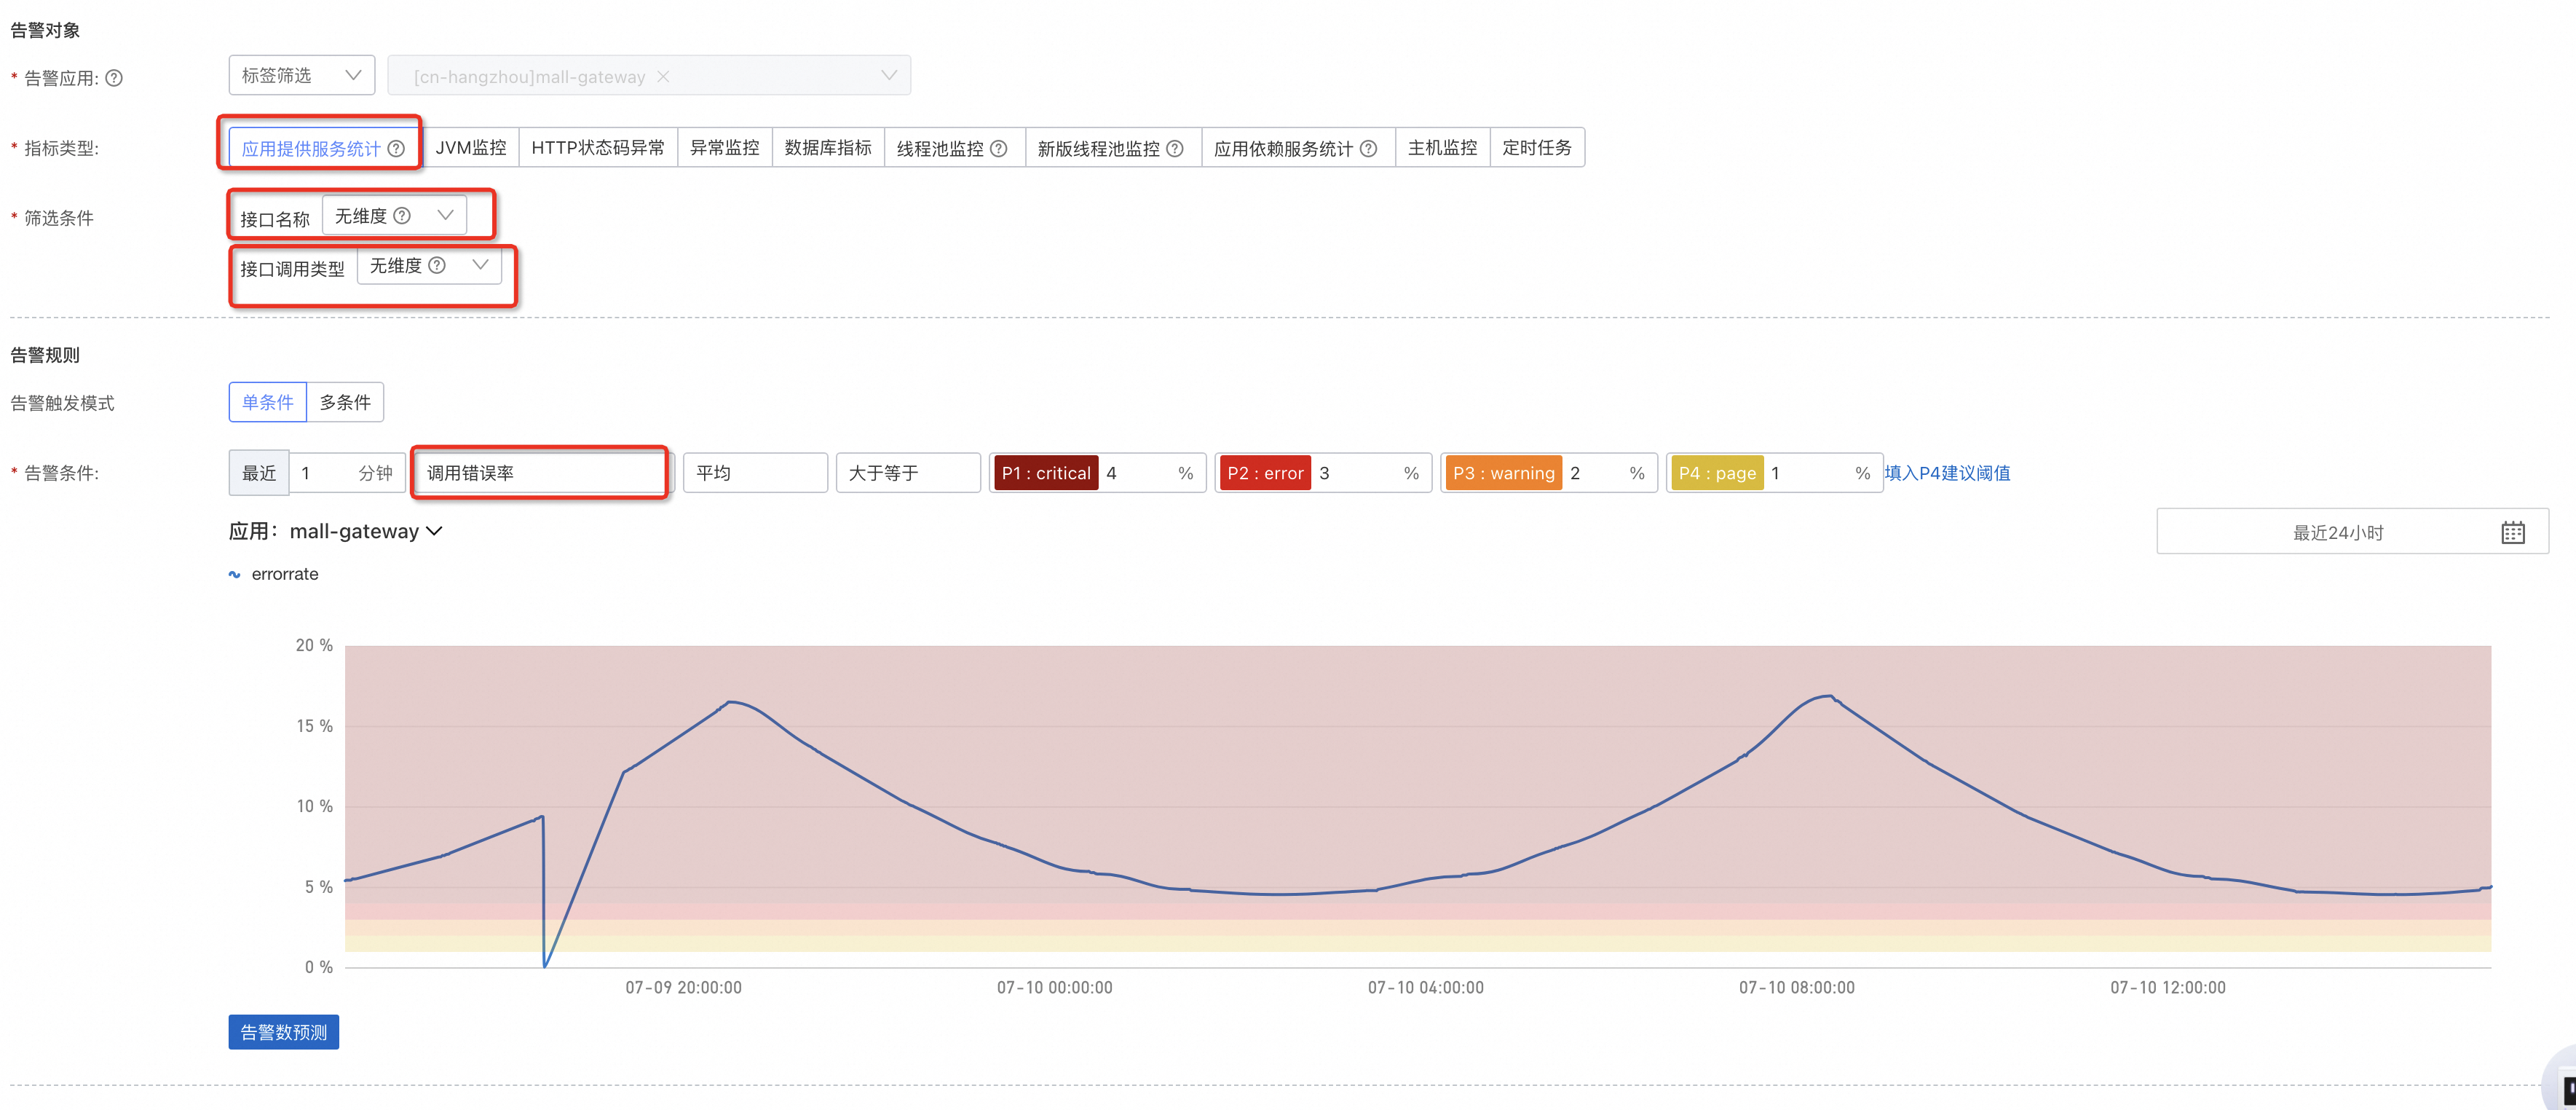Click help icon in 接口调用类型 无维度 dropdown
This screenshot has width=2576, height=1110.
tap(437, 266)
